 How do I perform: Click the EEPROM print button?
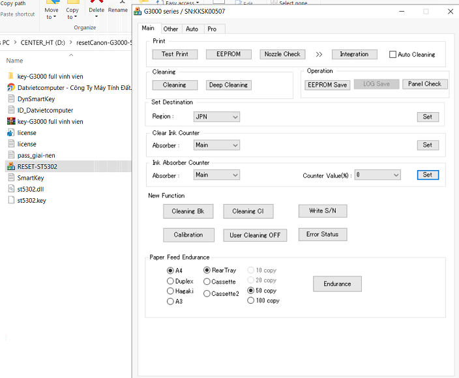(229, 54)
